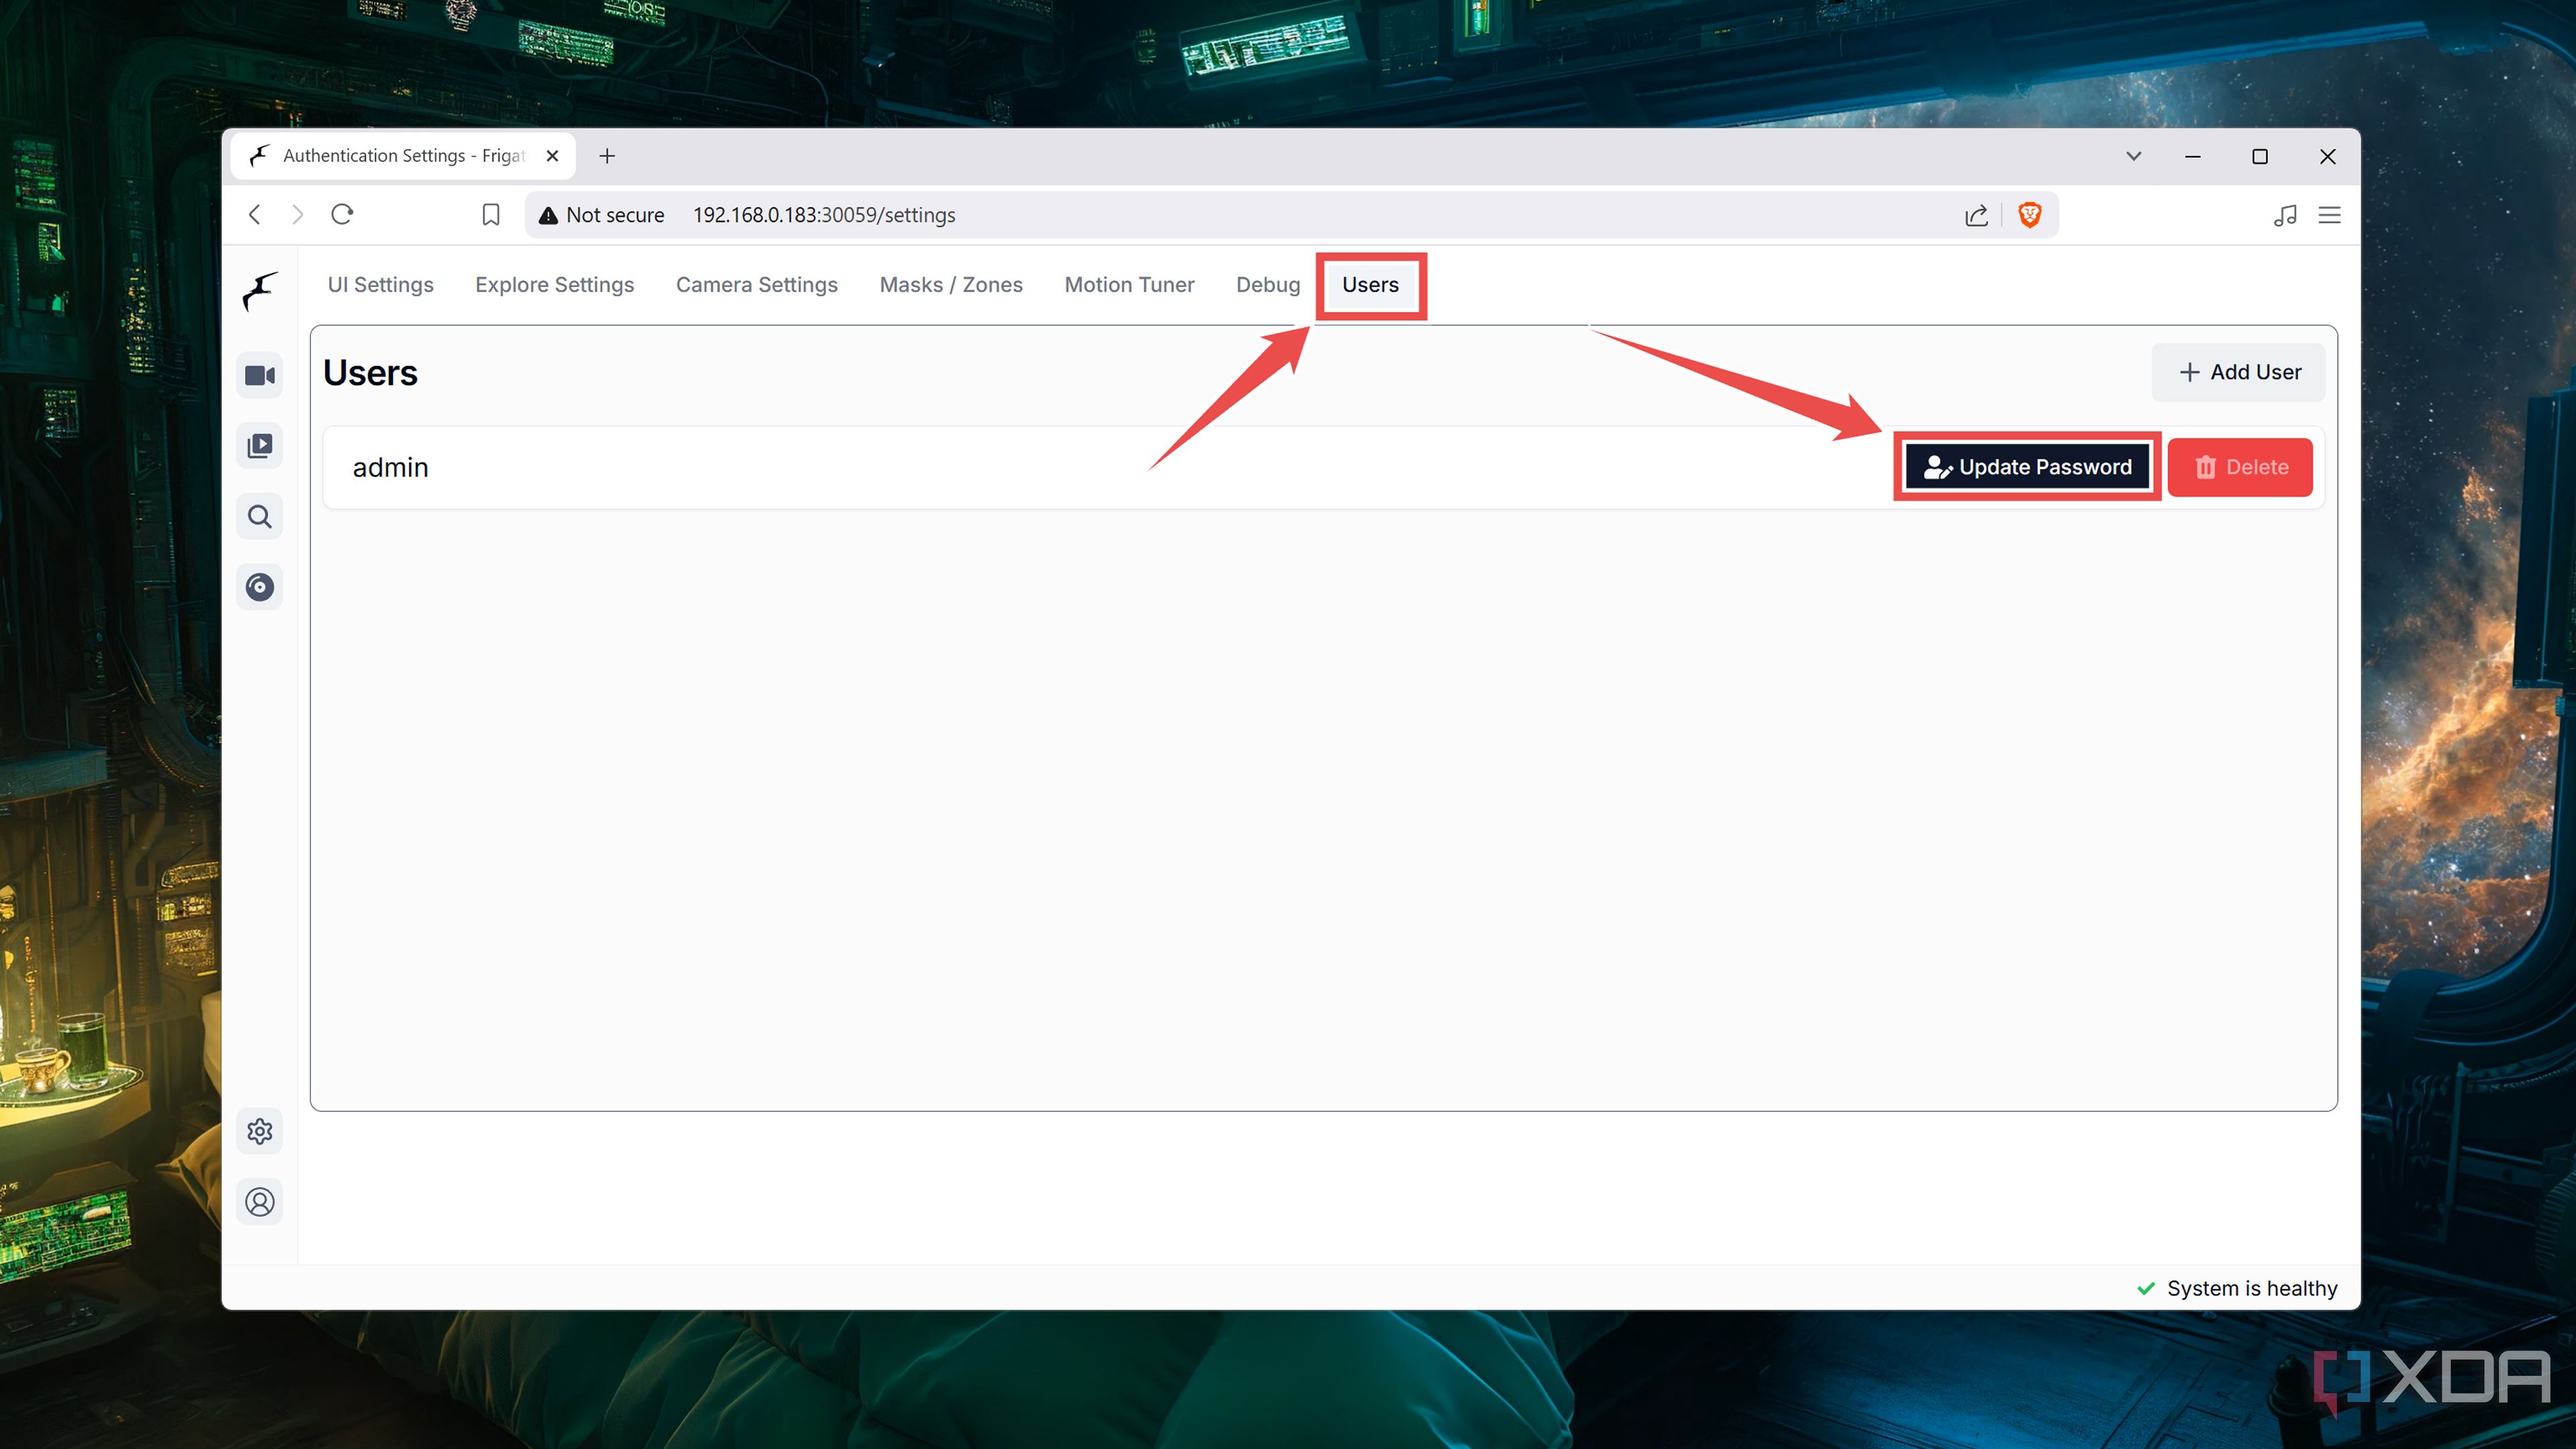Open the Review section in the sidebar
Viewport: 2576px width, 1449px height.
pos(259,446)
